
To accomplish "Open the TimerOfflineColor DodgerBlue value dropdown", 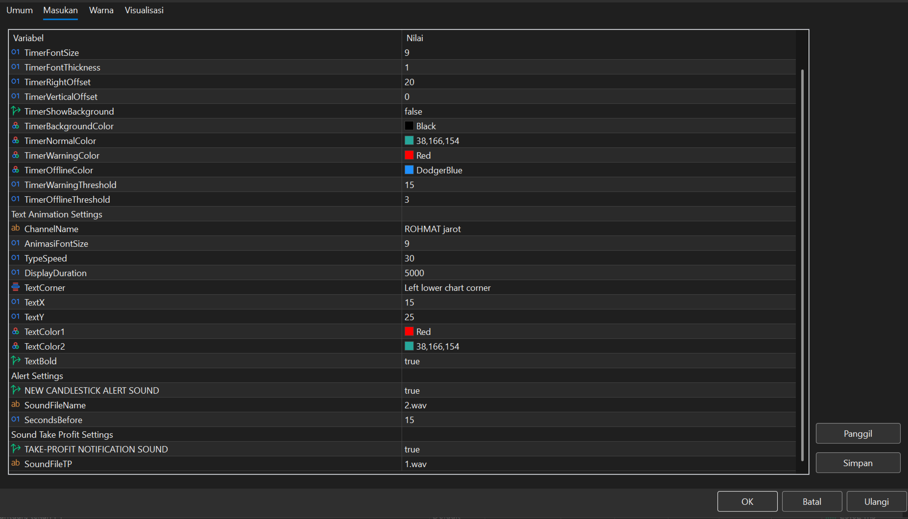I will (598, 170).
